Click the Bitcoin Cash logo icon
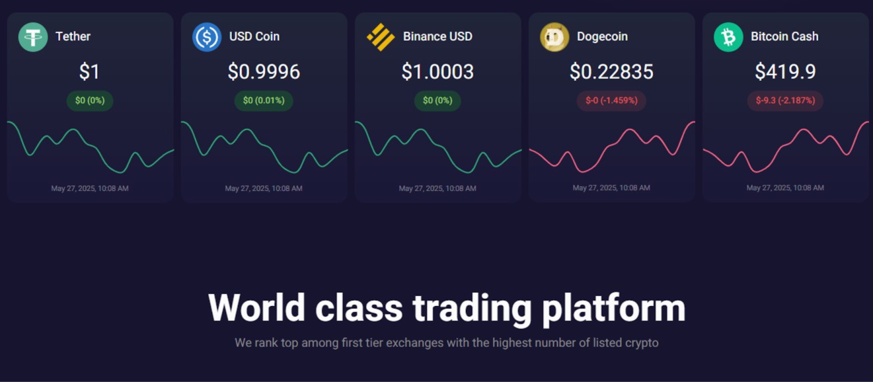The image size is (873, 382). 728,37
